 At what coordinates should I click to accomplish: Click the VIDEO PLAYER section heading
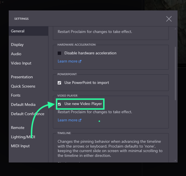tap(67, 95)
